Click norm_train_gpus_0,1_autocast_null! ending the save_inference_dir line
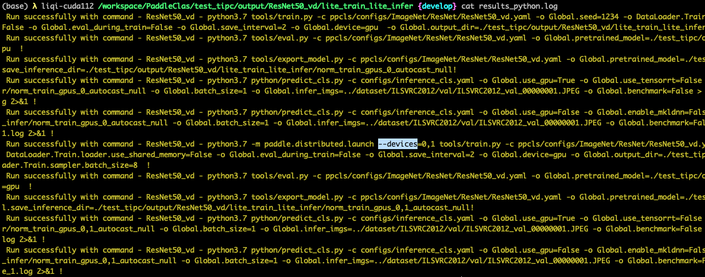Image resolution: width=705 pixels, height=277 pixels. (x=396, y=207)
